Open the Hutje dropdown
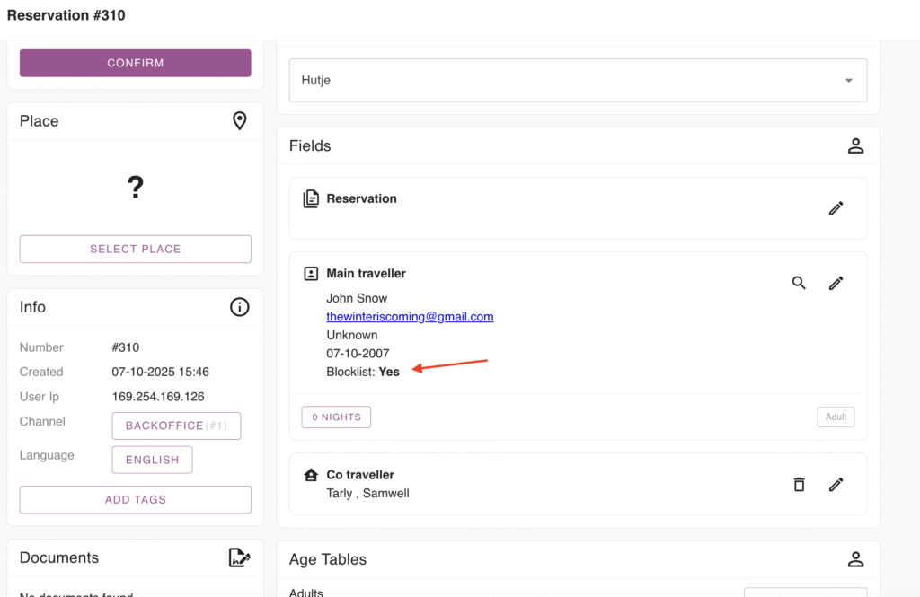Viewport: 920px width, 597px height. click(578, 81)
